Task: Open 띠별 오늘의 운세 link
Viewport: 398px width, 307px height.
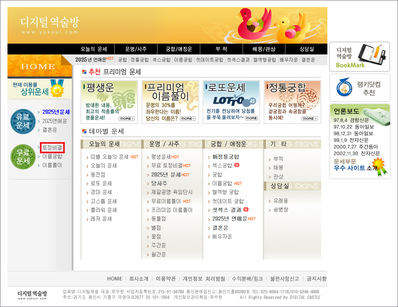Action: point(110,157)
